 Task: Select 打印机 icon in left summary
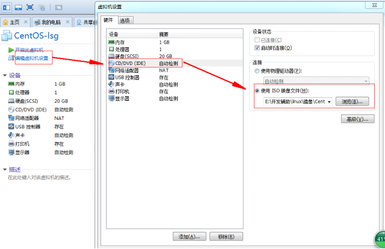(x=11, y=144)
